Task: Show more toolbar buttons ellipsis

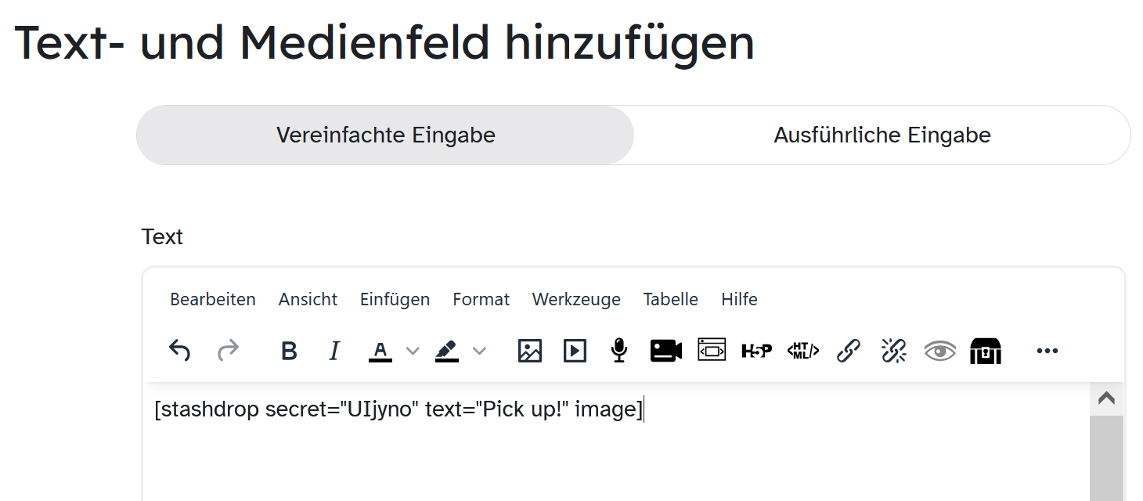Action: click(1047, 351)
